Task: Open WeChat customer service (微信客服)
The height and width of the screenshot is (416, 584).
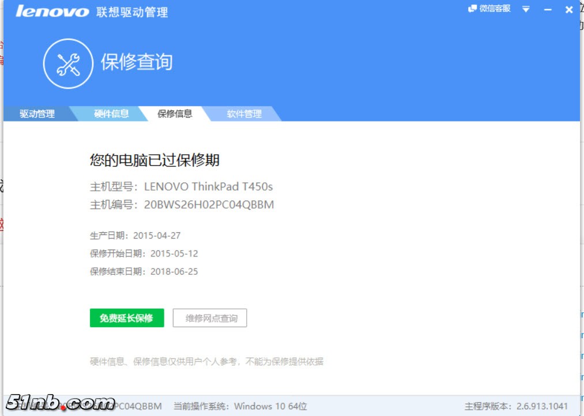Action: pos(489,9)
